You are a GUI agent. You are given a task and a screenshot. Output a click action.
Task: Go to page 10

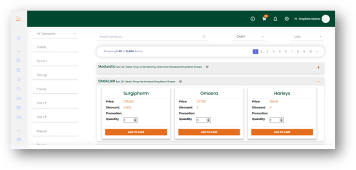(311, 51)
